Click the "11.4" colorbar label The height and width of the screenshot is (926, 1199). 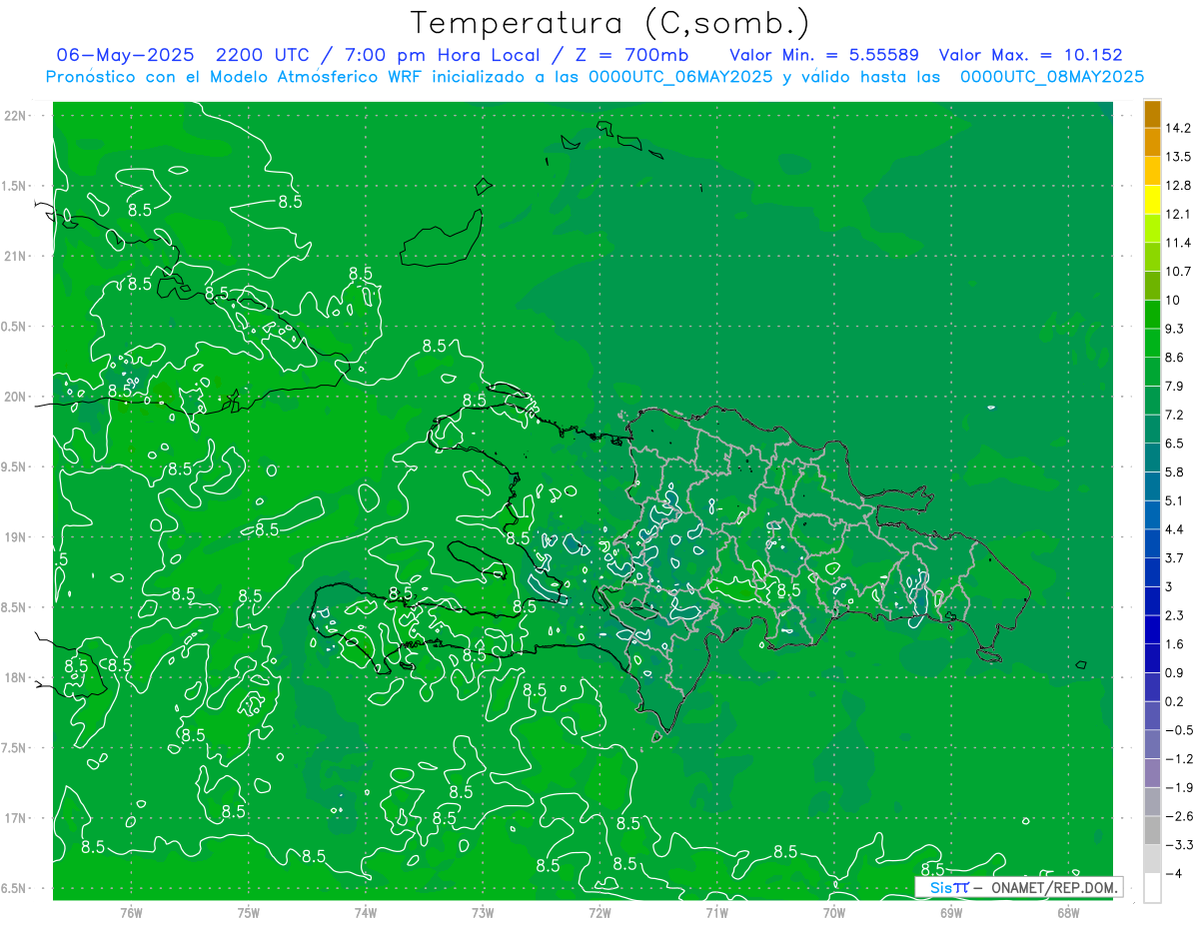(x=1179, y=243)
